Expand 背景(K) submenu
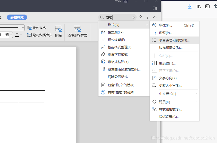 [174, 102]
